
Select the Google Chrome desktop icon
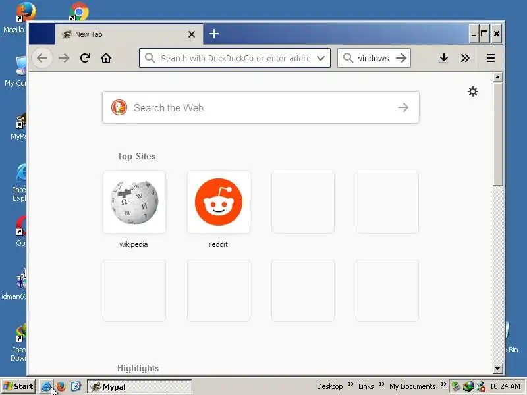(x=78, y=11)
